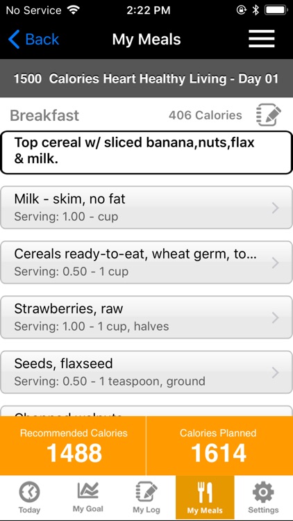Tap the blue back arrow icon

pos(14,39)
